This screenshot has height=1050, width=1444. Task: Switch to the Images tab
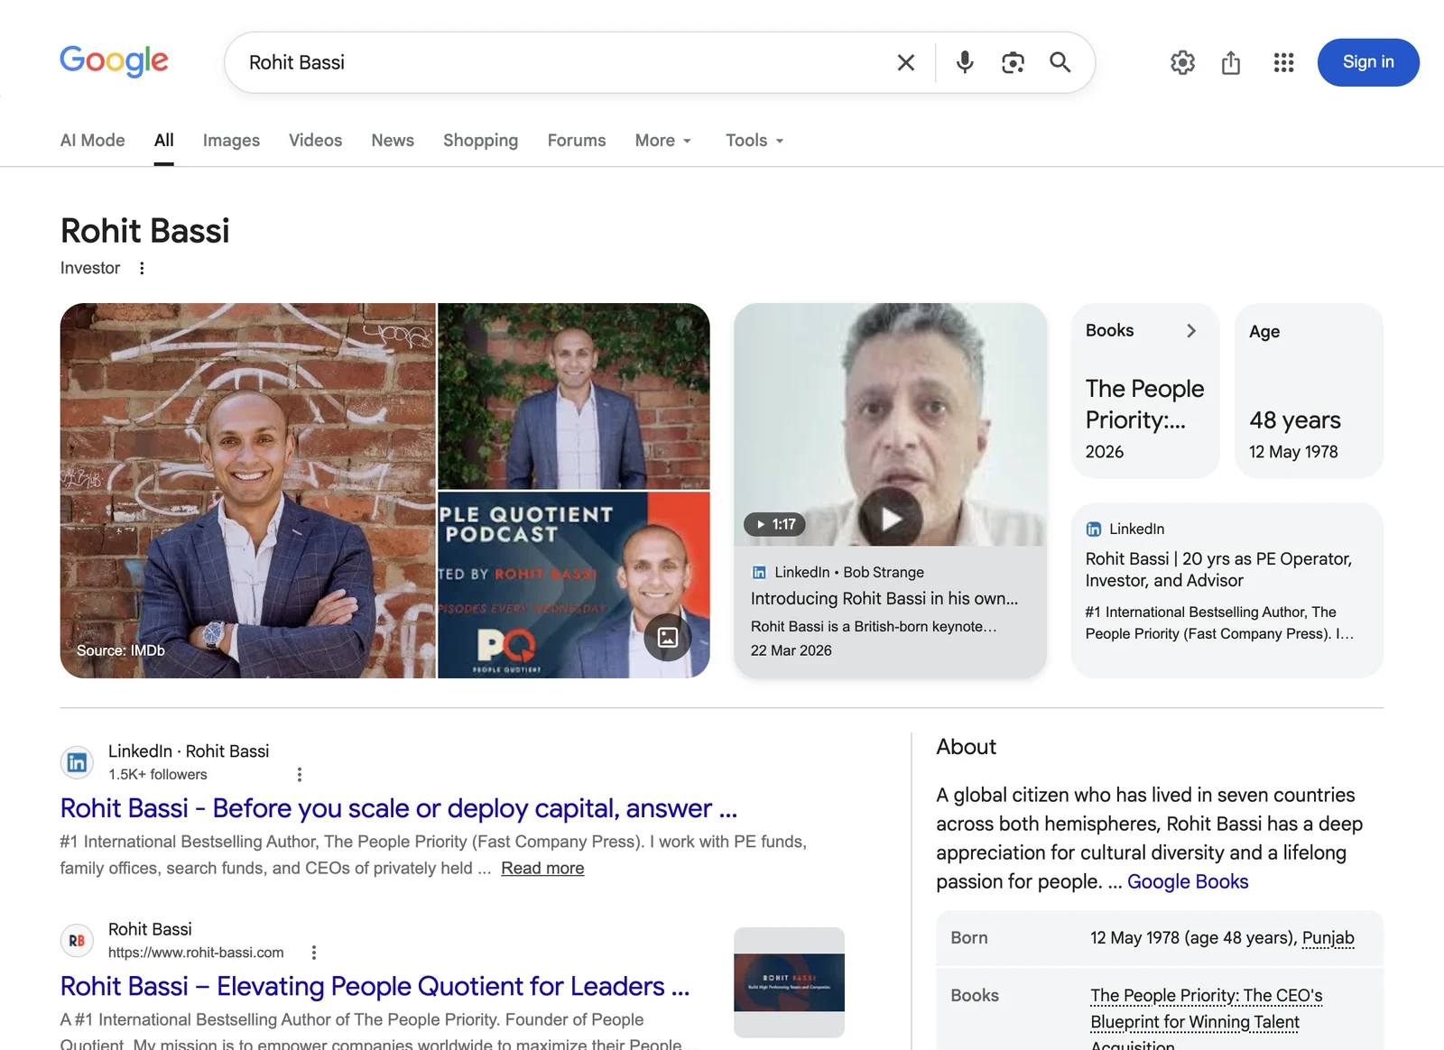(231, 140)
